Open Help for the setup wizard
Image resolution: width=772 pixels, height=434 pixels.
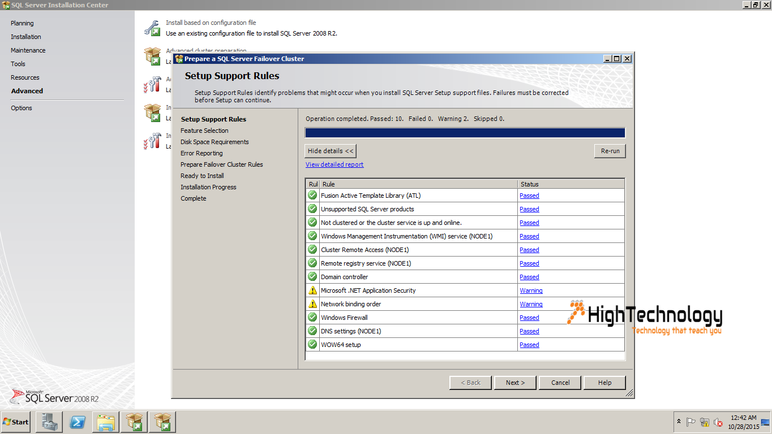click(x=604, y=383)
